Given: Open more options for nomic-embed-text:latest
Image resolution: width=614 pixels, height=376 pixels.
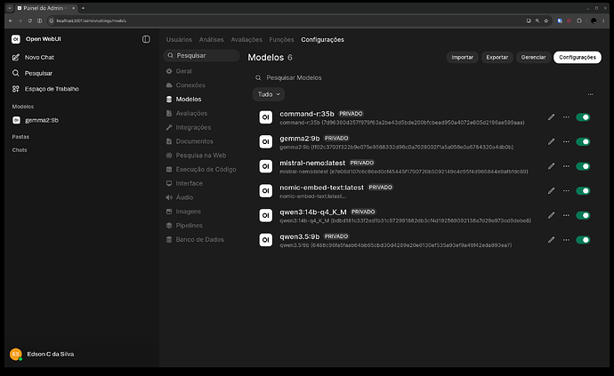Looking at the screenshot, I should (x=566, y=190).
